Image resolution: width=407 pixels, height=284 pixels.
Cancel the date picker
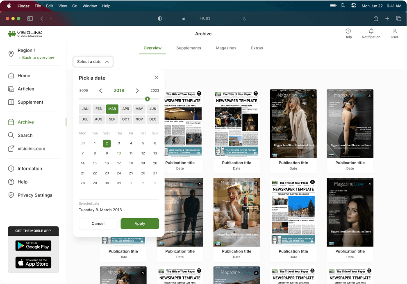coord(98,224)
